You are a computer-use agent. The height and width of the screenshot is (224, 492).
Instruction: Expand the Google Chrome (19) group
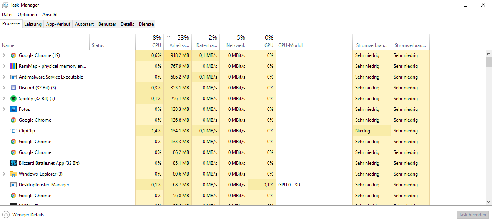point(4,55)
